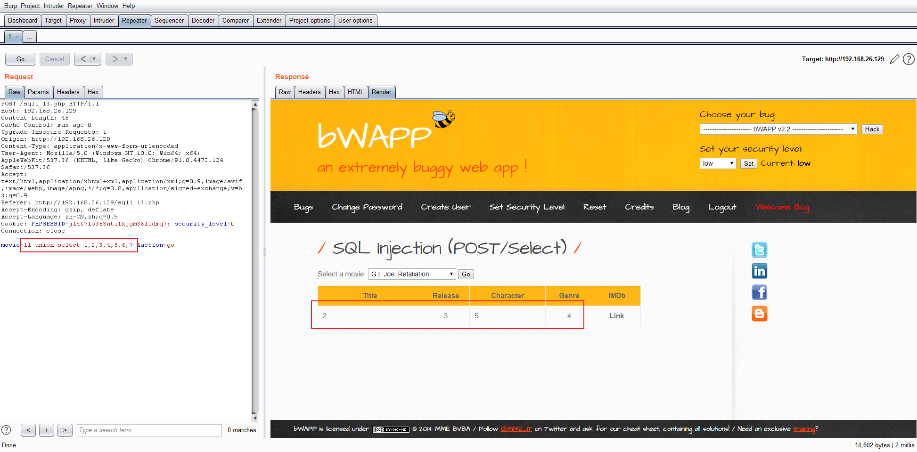Expand the Select a movie dropdown

point(412,274)
